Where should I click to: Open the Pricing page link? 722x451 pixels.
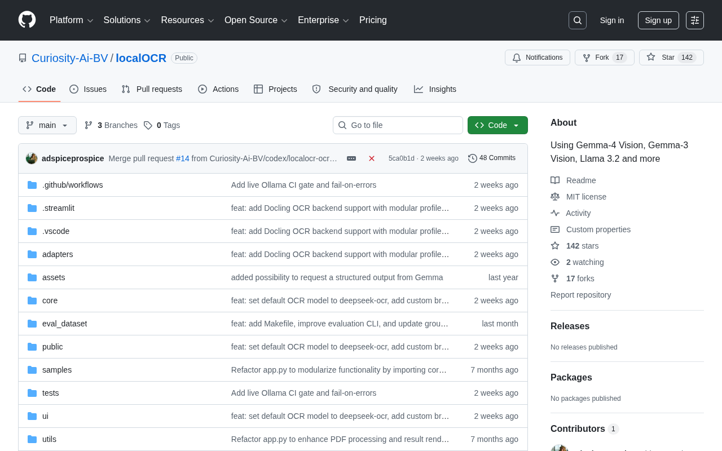(373, 20)
